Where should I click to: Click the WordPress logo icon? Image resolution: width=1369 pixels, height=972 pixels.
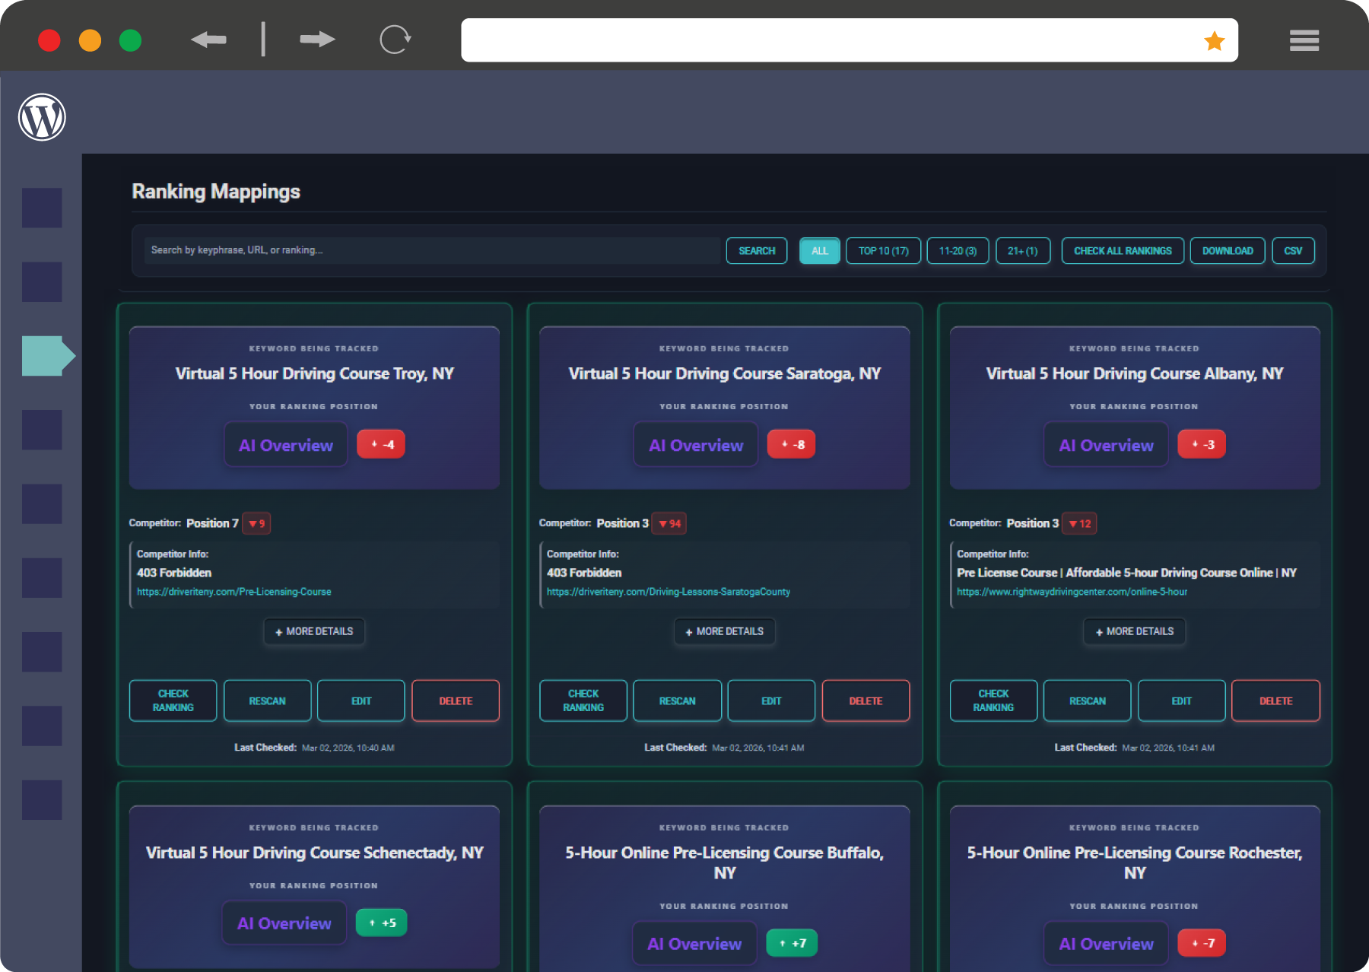click(x=42, y=117)
